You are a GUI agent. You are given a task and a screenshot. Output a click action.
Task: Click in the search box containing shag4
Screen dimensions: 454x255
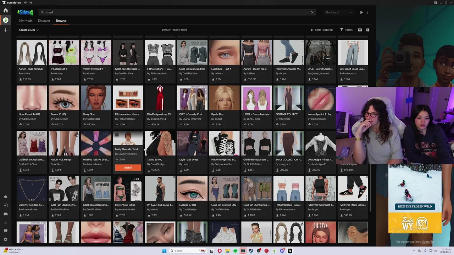click(x=176, y=12)
